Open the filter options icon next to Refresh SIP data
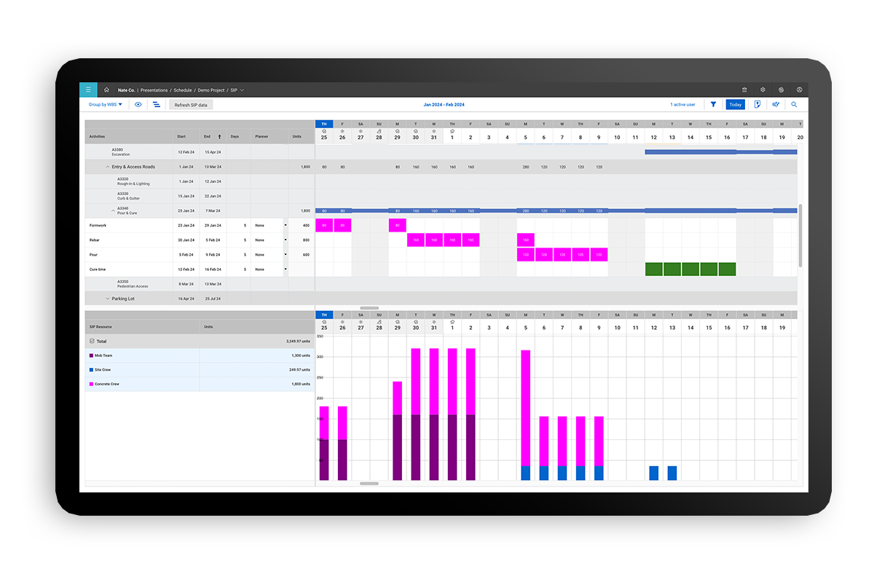Viewport: 885px width, 574px height. point(157,104)
